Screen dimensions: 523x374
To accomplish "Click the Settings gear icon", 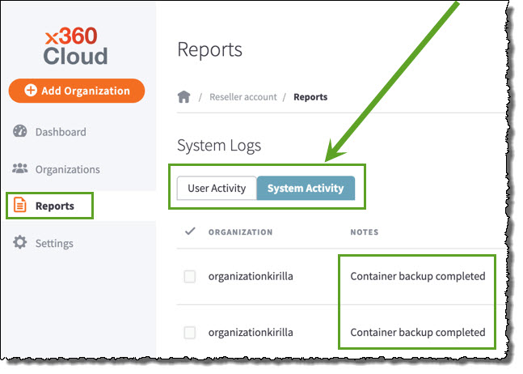I will (x=20, y=242).
